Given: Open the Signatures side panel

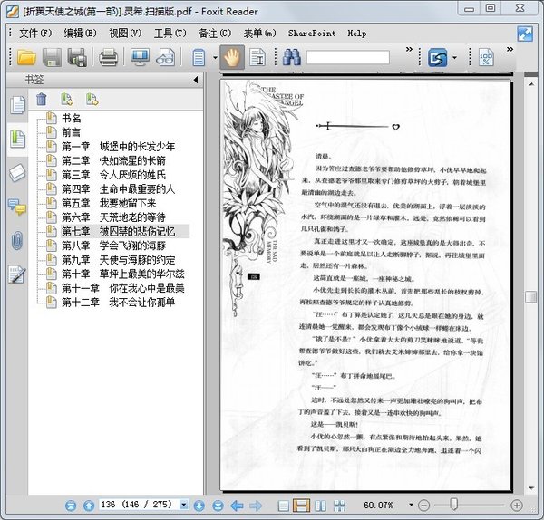Looking at the screenshot, I should (17, 274).
